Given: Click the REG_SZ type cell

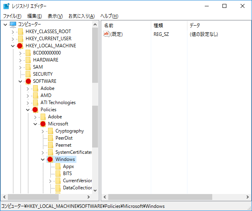Looking at the screenshot, I should pos(161,34).
